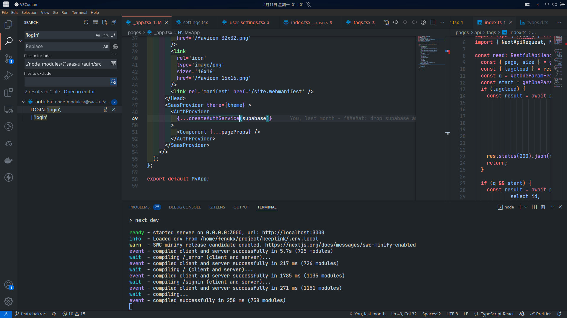Collapse the replace field chevron
The height and width of the screenshot is (318, 567).
[x=20, y=41]
